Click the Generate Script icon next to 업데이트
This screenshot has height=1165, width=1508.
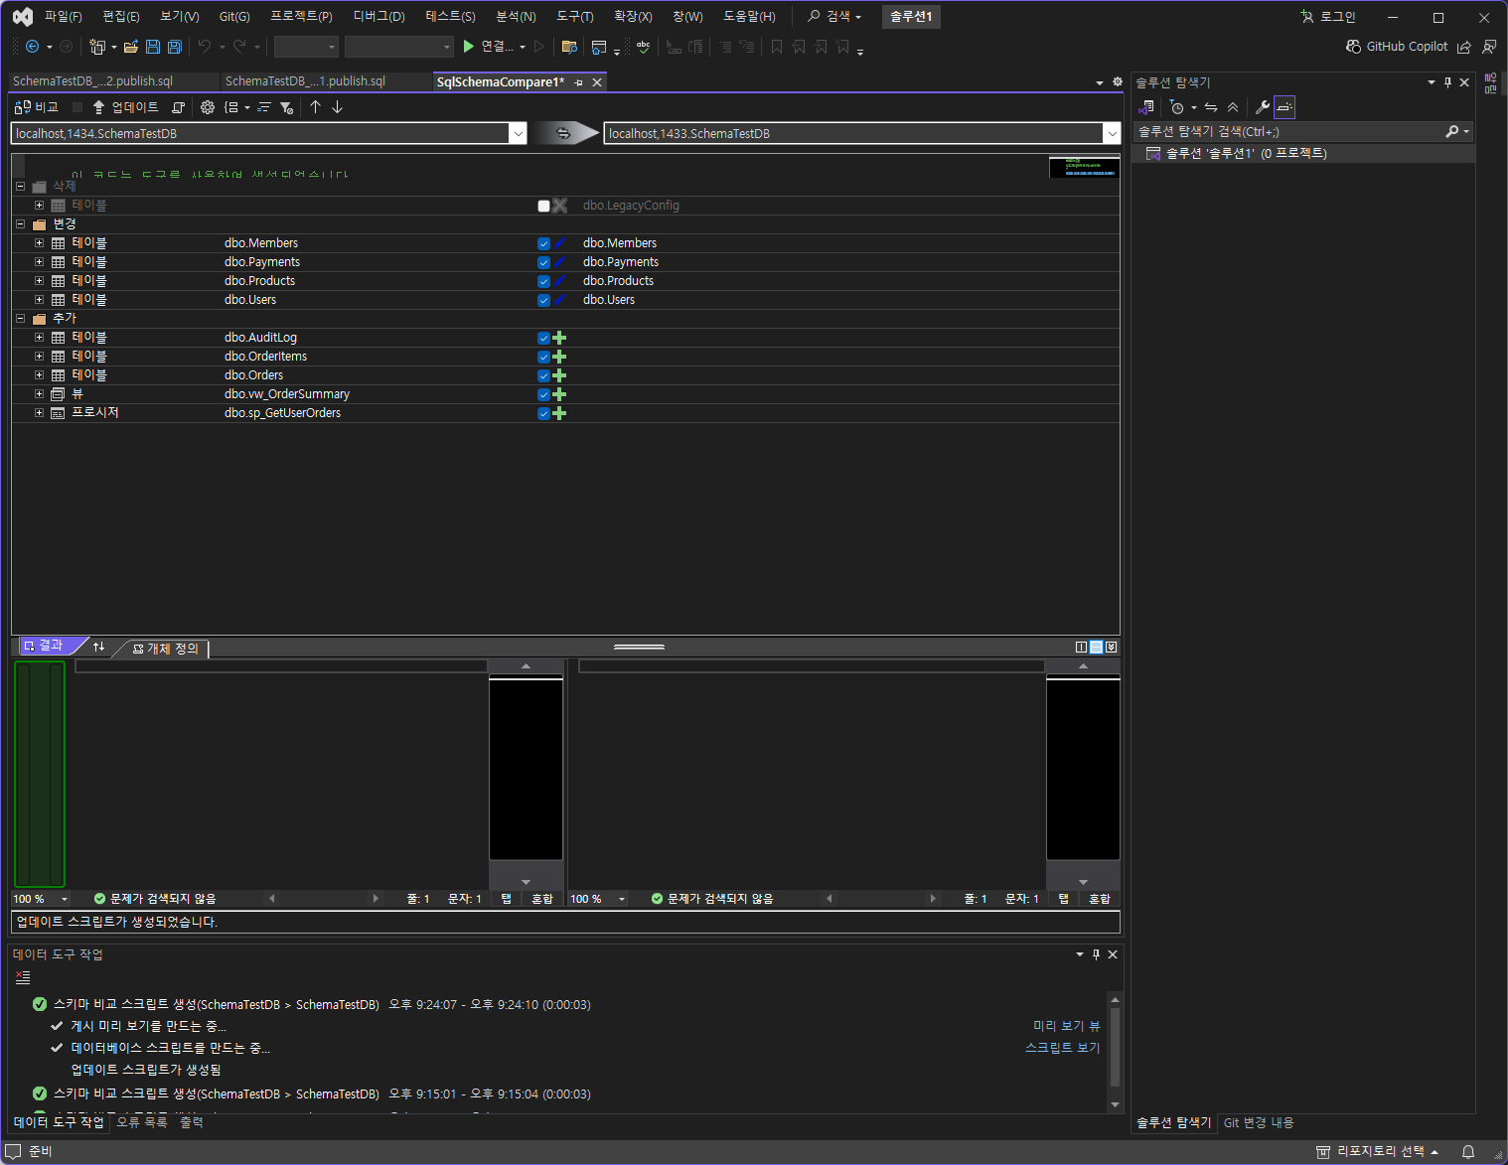tap(179, 107)
